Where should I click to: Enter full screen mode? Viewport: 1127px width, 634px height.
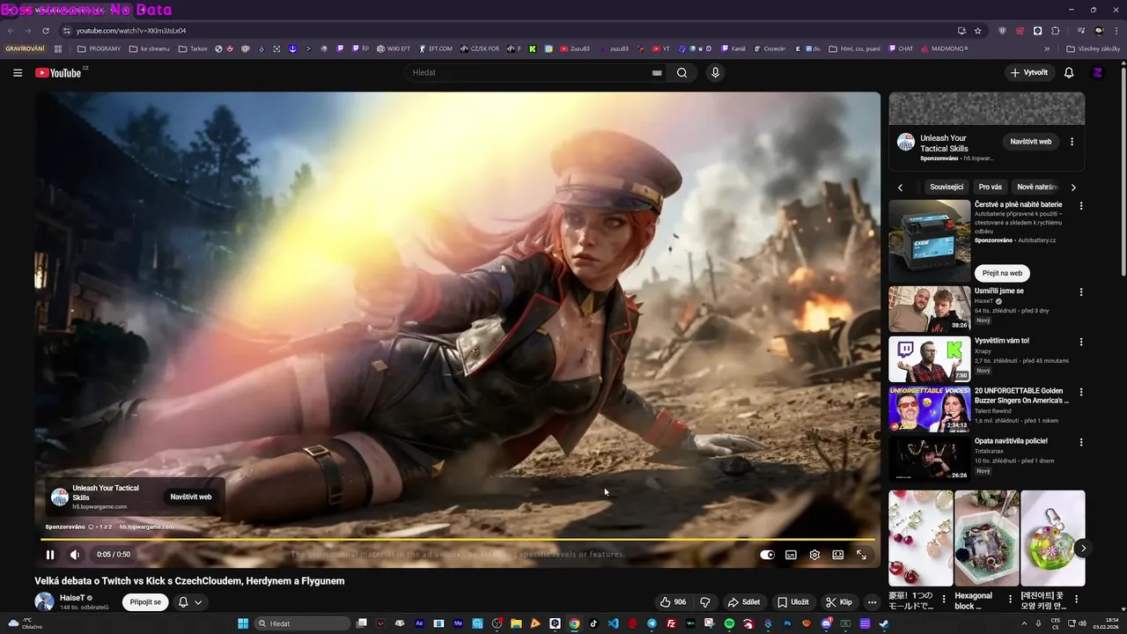coord(861,555)
